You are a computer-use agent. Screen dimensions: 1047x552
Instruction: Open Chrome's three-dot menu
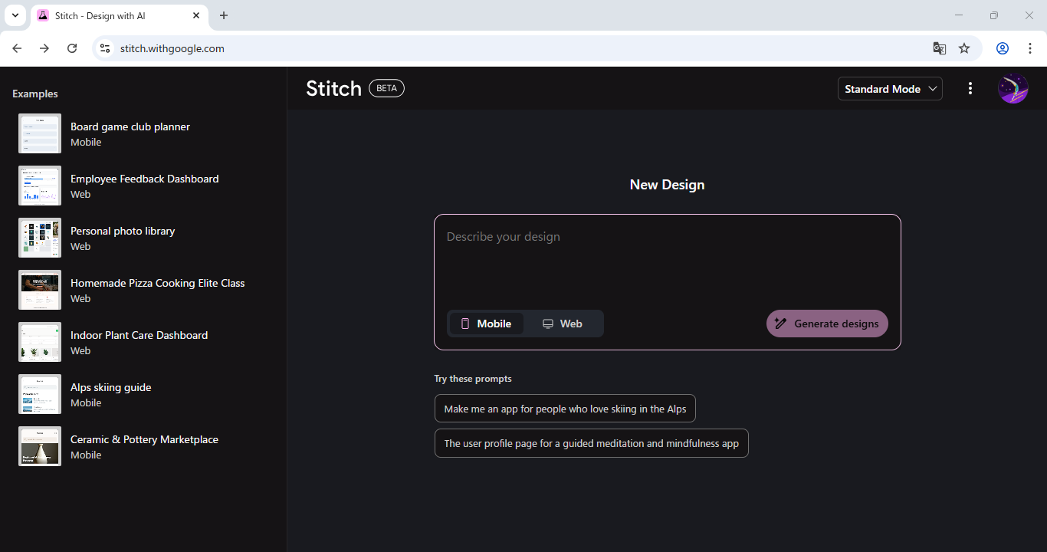[1030, 48]
